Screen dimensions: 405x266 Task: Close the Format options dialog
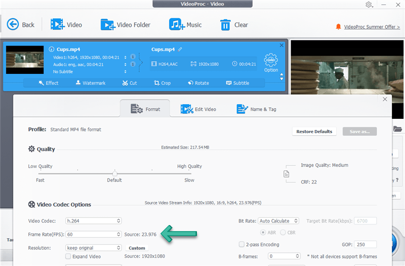coord(385,99)
